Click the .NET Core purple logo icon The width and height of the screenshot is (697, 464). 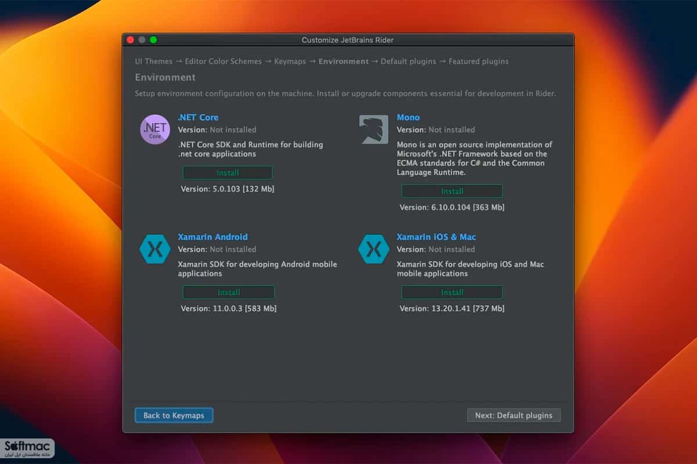155,129
